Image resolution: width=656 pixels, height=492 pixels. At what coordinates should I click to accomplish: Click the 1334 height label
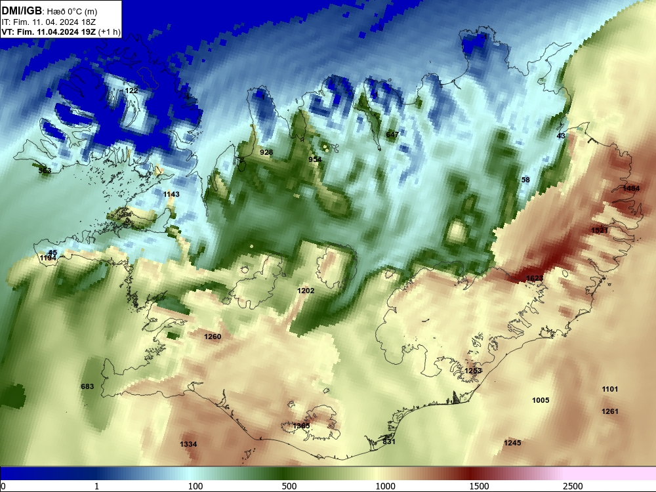[188, 444]
